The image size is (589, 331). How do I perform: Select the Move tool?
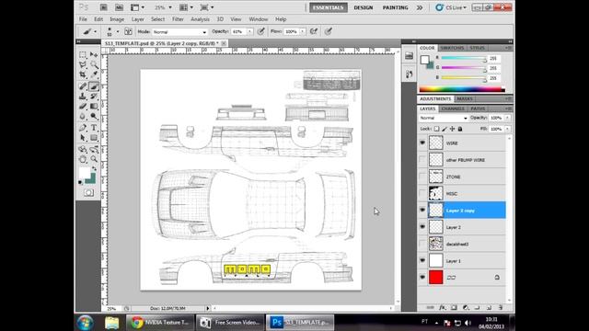coord(94,55)
